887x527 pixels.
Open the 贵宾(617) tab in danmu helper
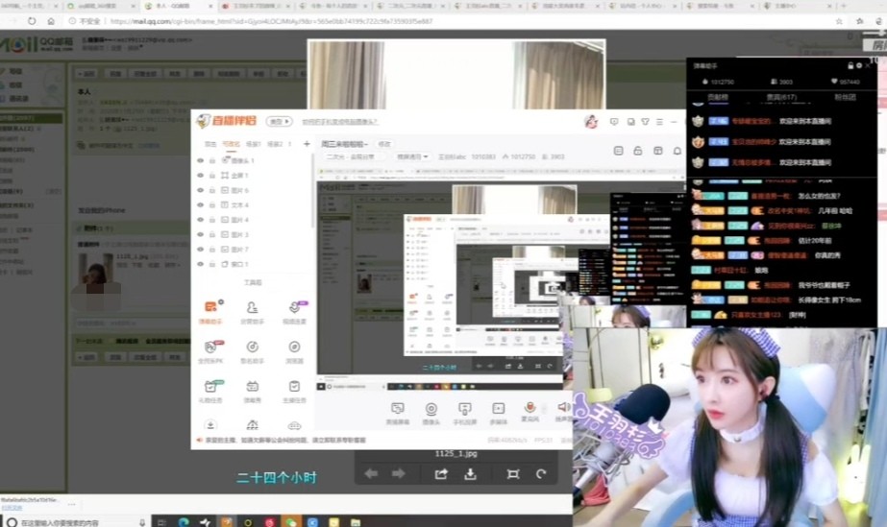(x=782, y=97)
